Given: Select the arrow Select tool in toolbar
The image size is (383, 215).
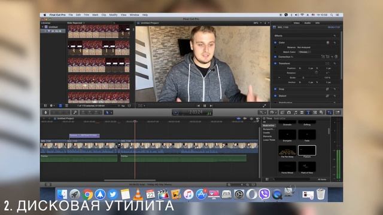Looking at the screenshot, I should 108,112.
